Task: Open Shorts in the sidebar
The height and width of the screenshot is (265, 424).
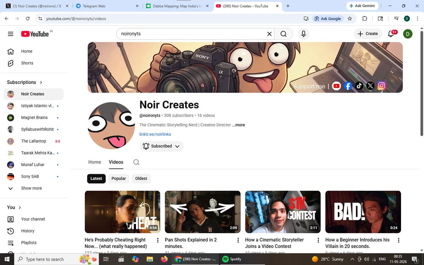Action: tap(34, 63)
